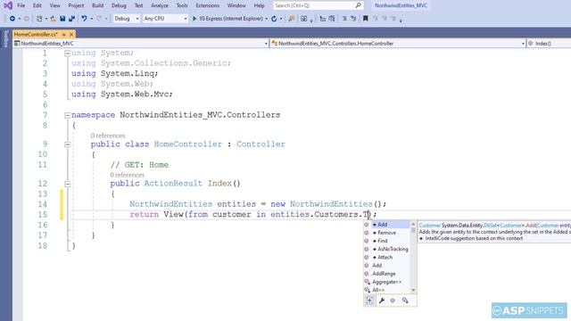Close the HomeController.cs tab
The width and height of the screenshot is (571, 321).
click(x=71, y=35)
